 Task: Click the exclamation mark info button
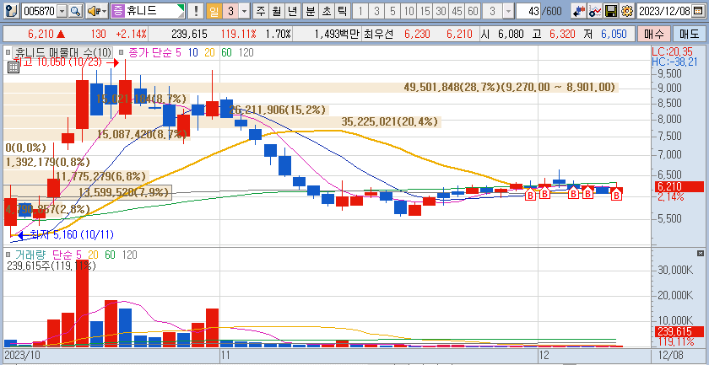[195, 11]
